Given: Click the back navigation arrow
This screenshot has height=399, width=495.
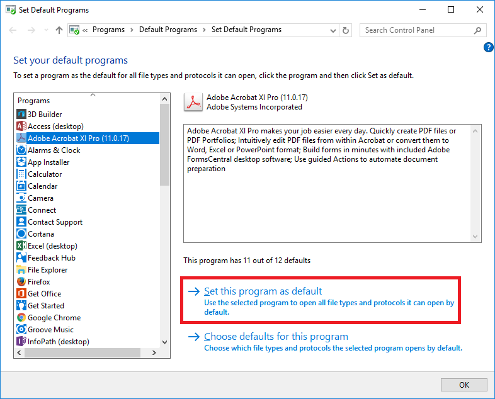Looking at the screenshot, I should pos(13,30).
